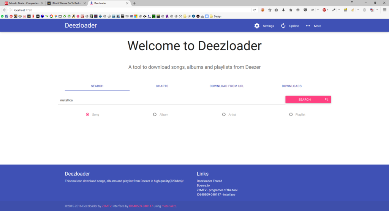
Task: Switch to the CHARTS tab
Action: (162, 86)
